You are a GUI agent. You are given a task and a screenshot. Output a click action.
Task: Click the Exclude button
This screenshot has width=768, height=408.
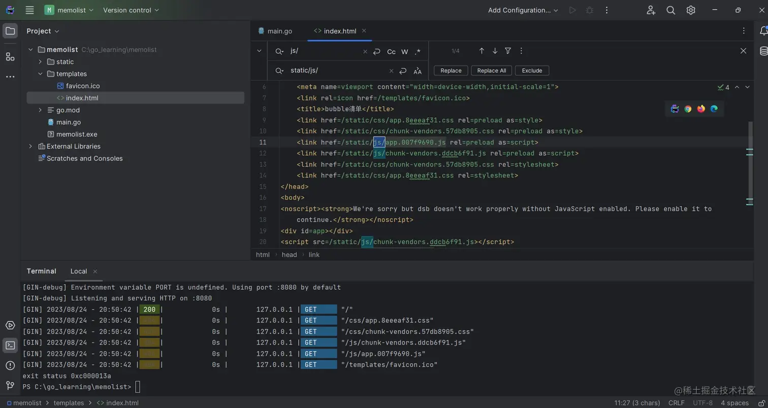point(532,71)
